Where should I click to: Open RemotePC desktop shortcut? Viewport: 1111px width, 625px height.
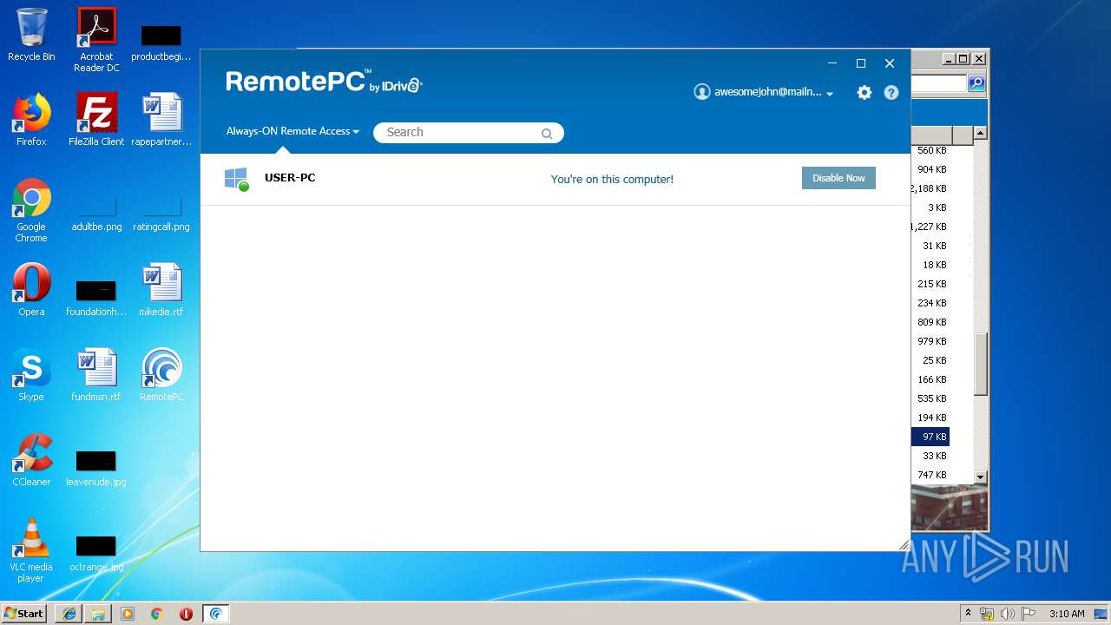pos(161,375)
